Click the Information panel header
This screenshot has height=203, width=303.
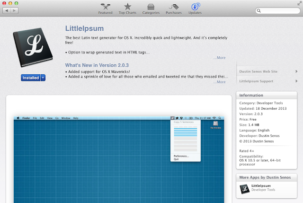[x=267, y=95]
